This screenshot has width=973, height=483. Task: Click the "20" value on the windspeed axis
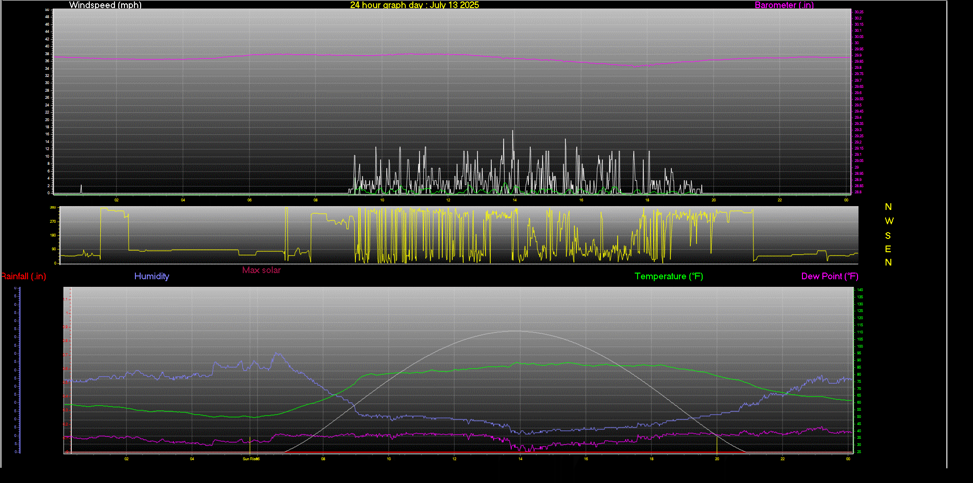coord(47,120)
